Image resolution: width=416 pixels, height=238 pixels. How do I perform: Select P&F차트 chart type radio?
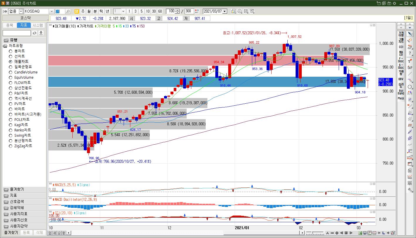point(11,93)
